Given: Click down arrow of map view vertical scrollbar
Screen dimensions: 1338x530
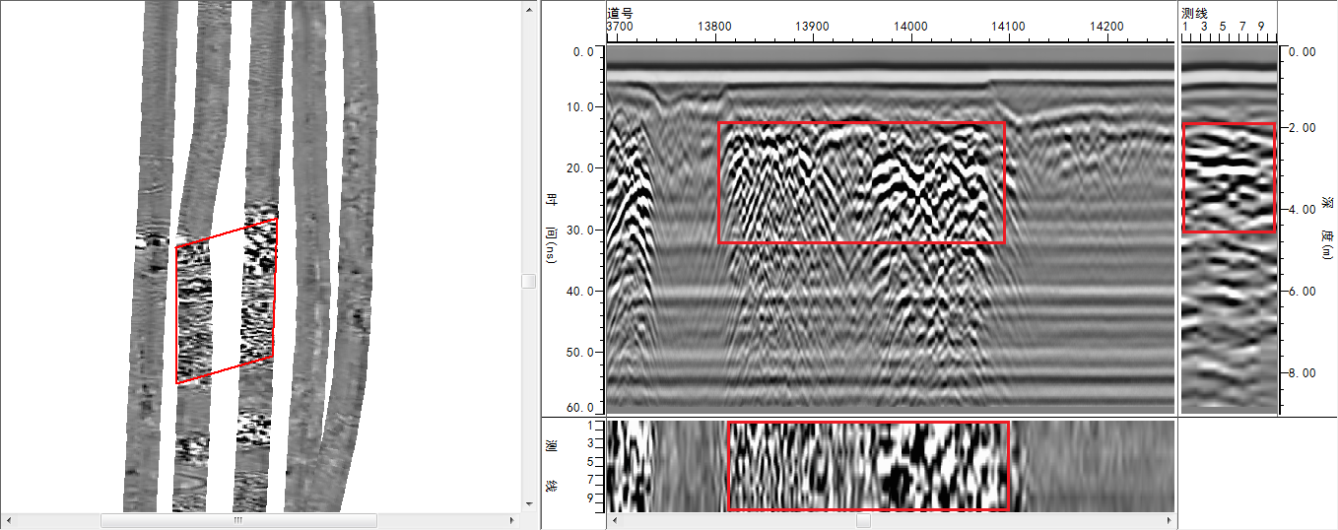Looking at the screenshot, I should point(528,503).
